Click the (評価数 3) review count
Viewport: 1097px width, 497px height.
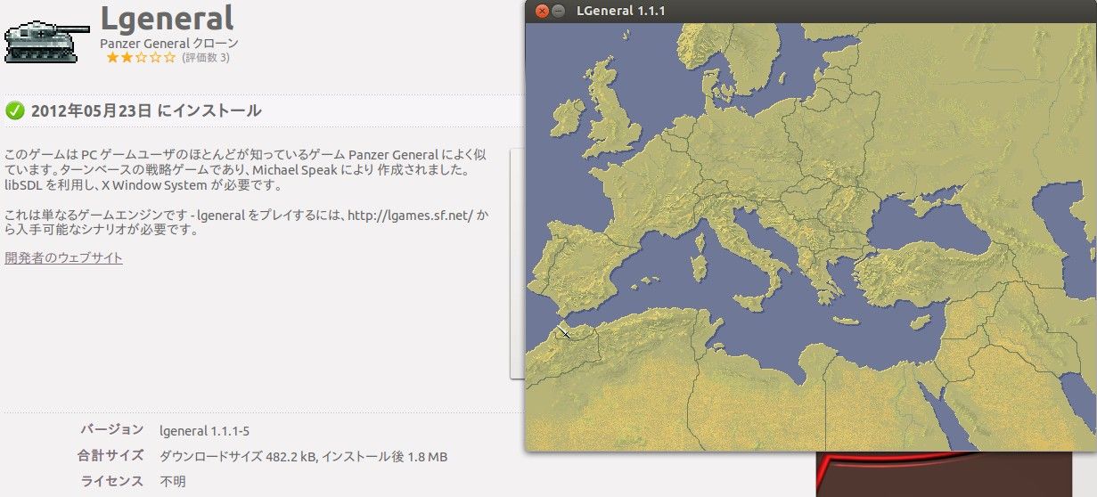[x=206, y=58]
